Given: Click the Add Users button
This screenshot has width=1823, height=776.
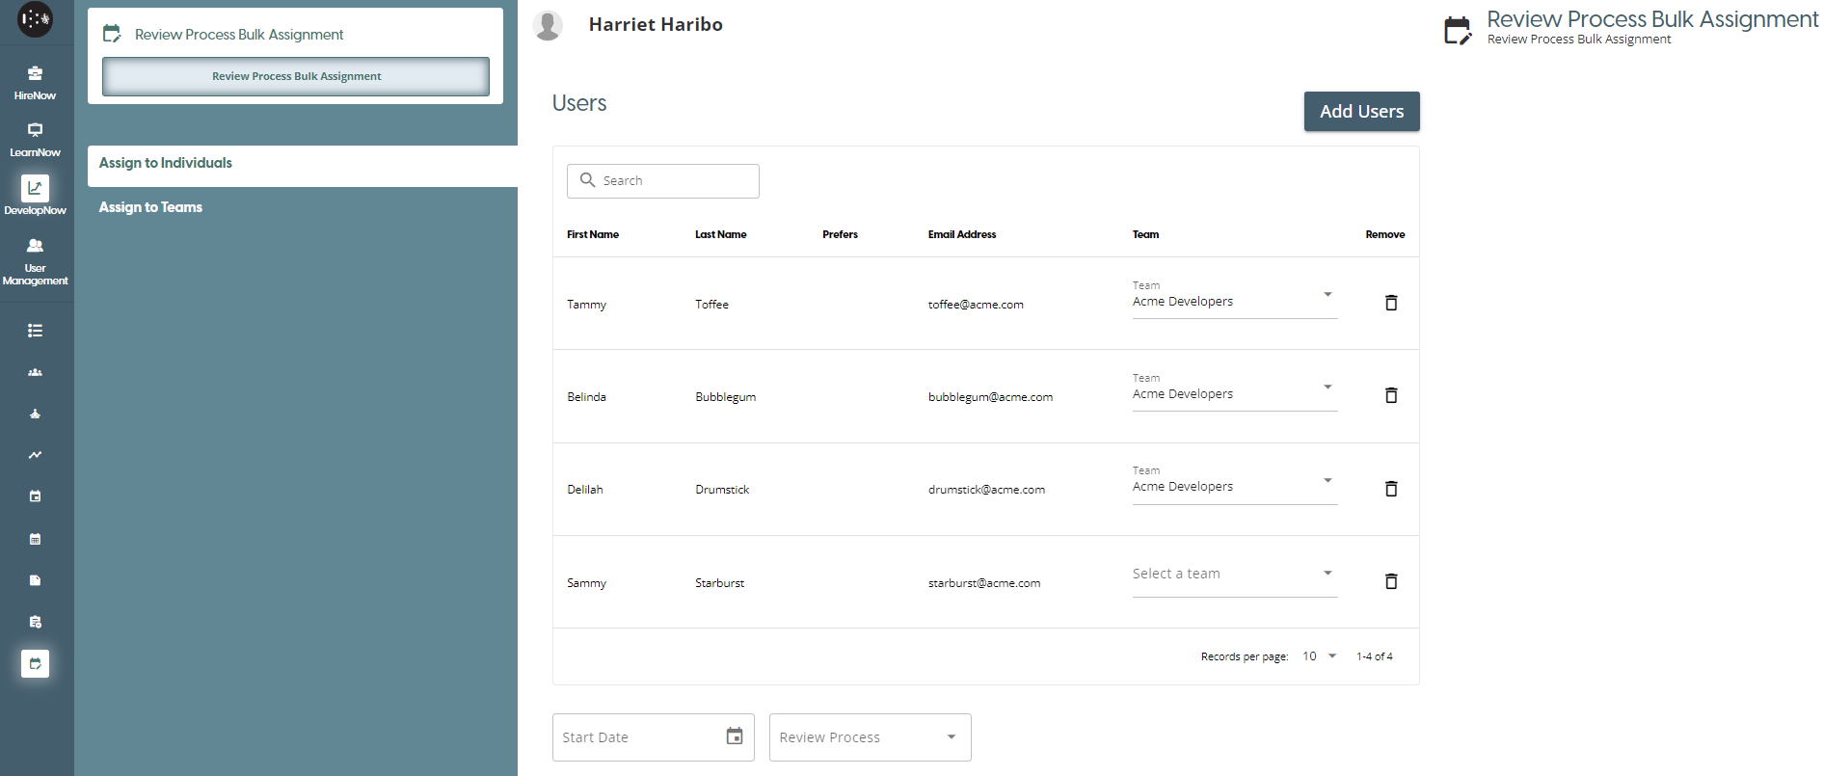Looking at the screenshot, I should pos(1360,112).
